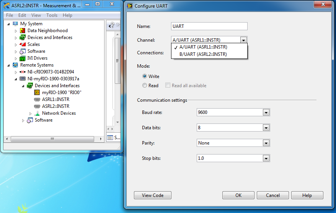Select the ASRL2::INSTR tree item text
Viewport: 336px width, 213px height.
click(56, 106)
